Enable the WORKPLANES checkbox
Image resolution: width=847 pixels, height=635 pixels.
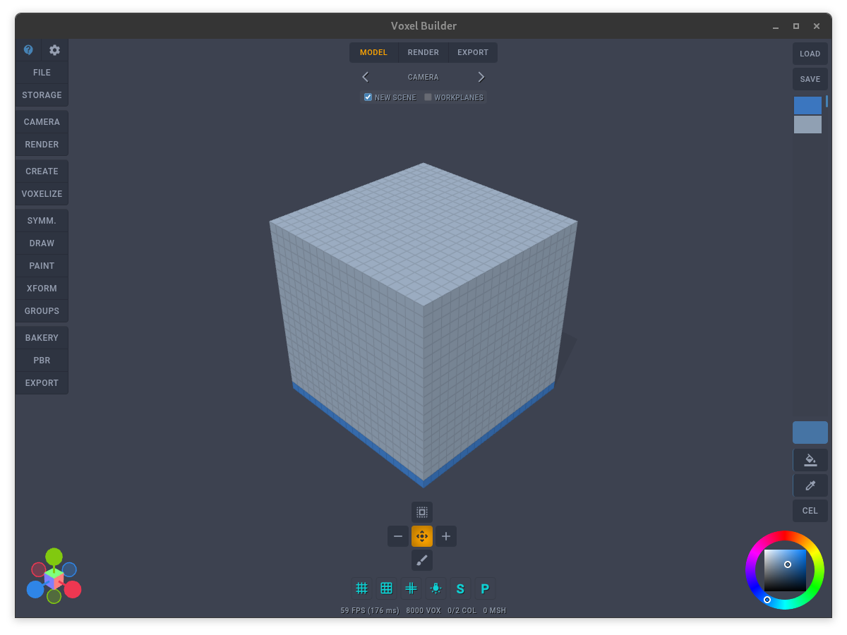pos(427,97)
